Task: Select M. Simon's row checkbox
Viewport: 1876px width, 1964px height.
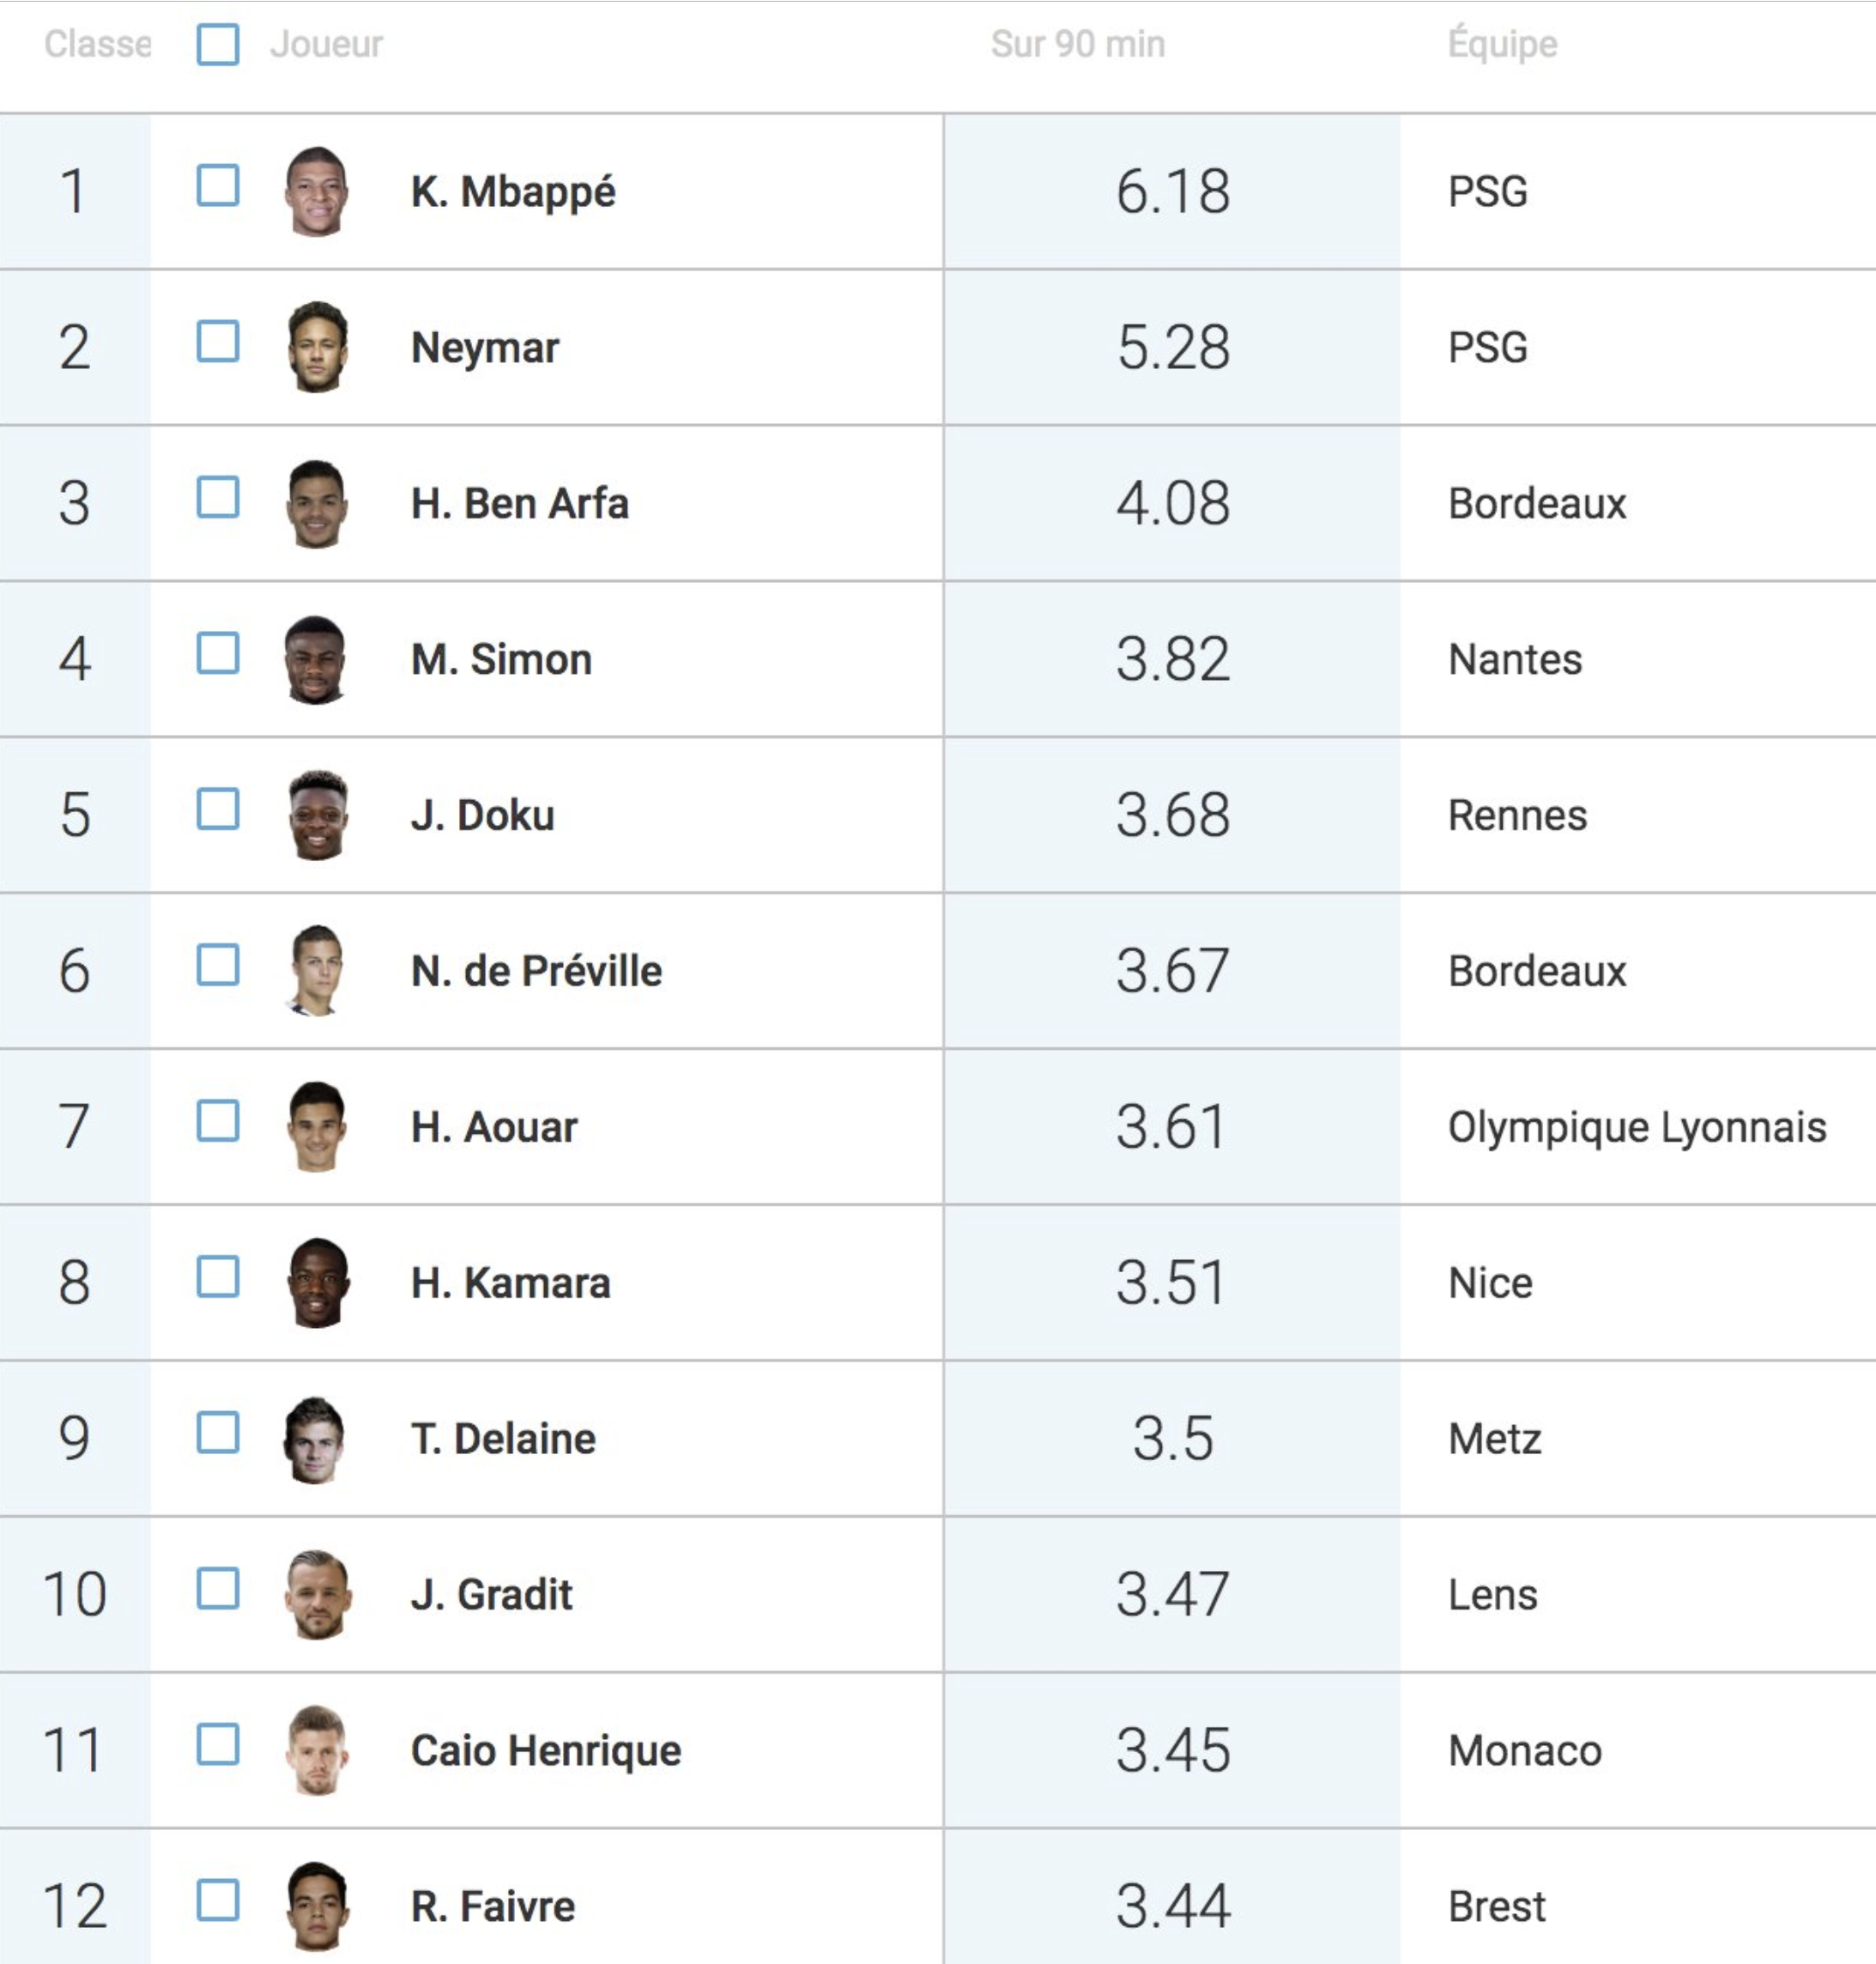Action: coord(218,653)
